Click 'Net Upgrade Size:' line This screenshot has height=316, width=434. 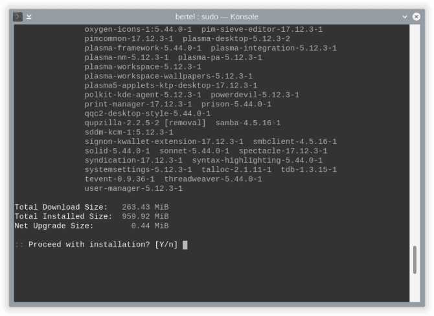[54, 226]
